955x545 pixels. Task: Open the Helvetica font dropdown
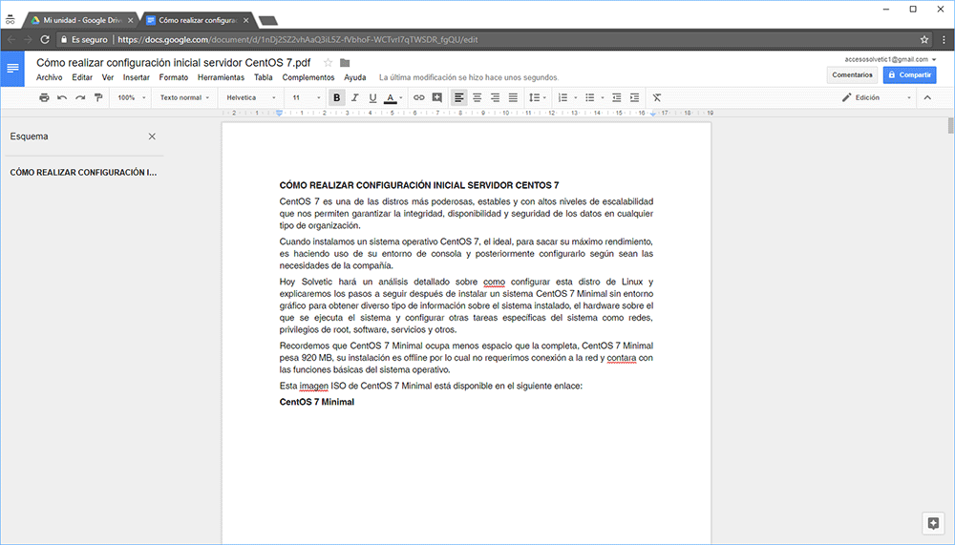point(251,97)
